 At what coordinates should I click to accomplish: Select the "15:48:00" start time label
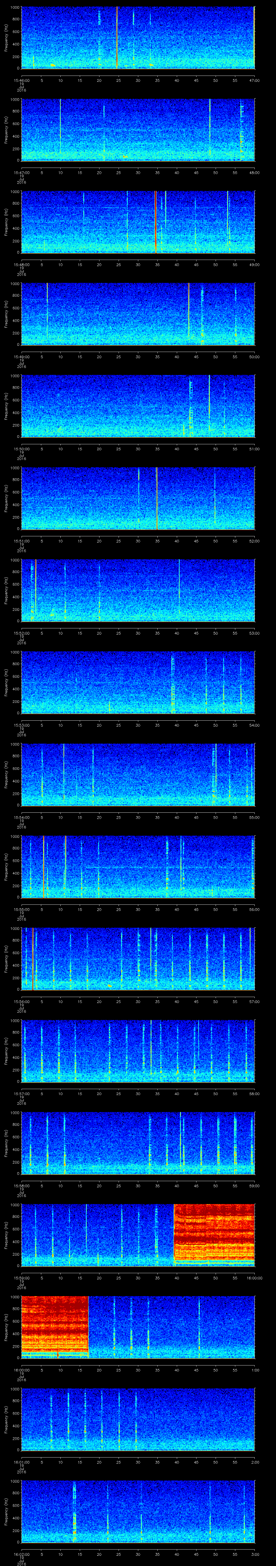21,265
